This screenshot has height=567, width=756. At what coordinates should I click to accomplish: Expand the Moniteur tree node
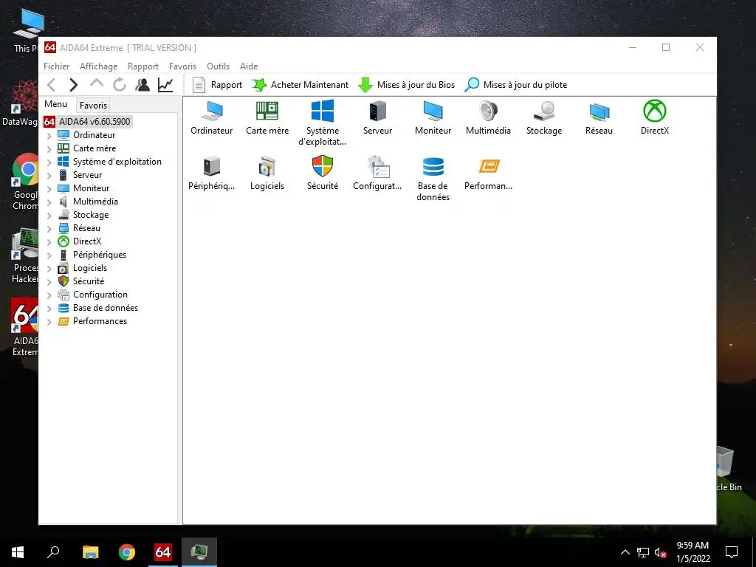click(49, 189)
